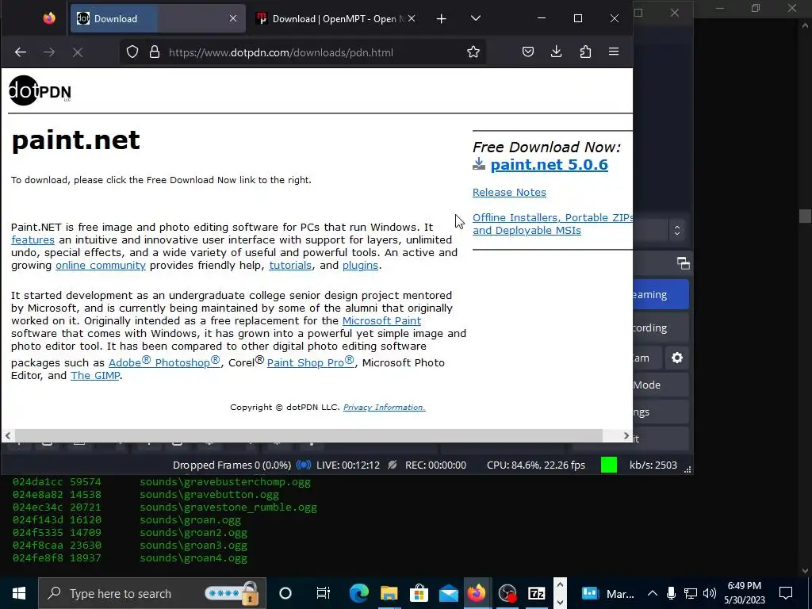Switch to OBS Studio on the taskbar
The image size is (812, 609).
[507, 593]
